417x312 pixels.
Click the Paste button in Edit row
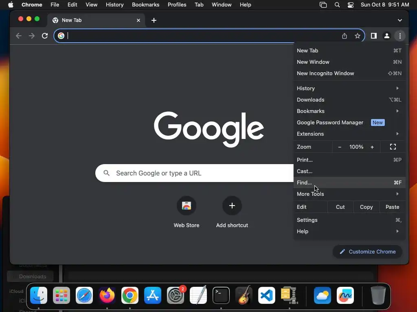pyautogui.click(x=392, y=207)
